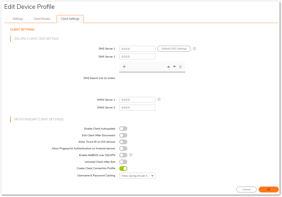Open Username & Password Caching dropdown
This screenshot has width=282, height=197.
[x=137, y=176]
